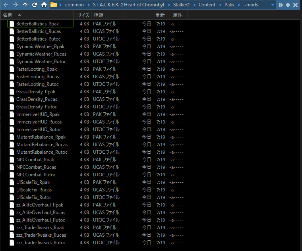Select the file DynamicWeather_P.pak

40,46
